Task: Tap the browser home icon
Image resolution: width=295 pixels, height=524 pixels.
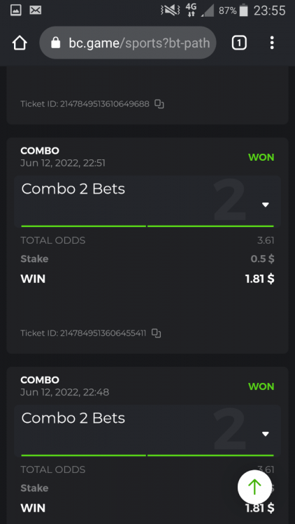Action: click(x=20, y=43)
